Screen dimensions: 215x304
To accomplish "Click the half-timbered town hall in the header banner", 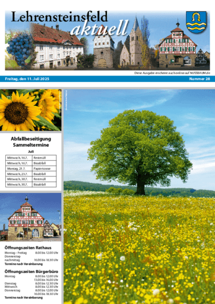I will 178,46.
